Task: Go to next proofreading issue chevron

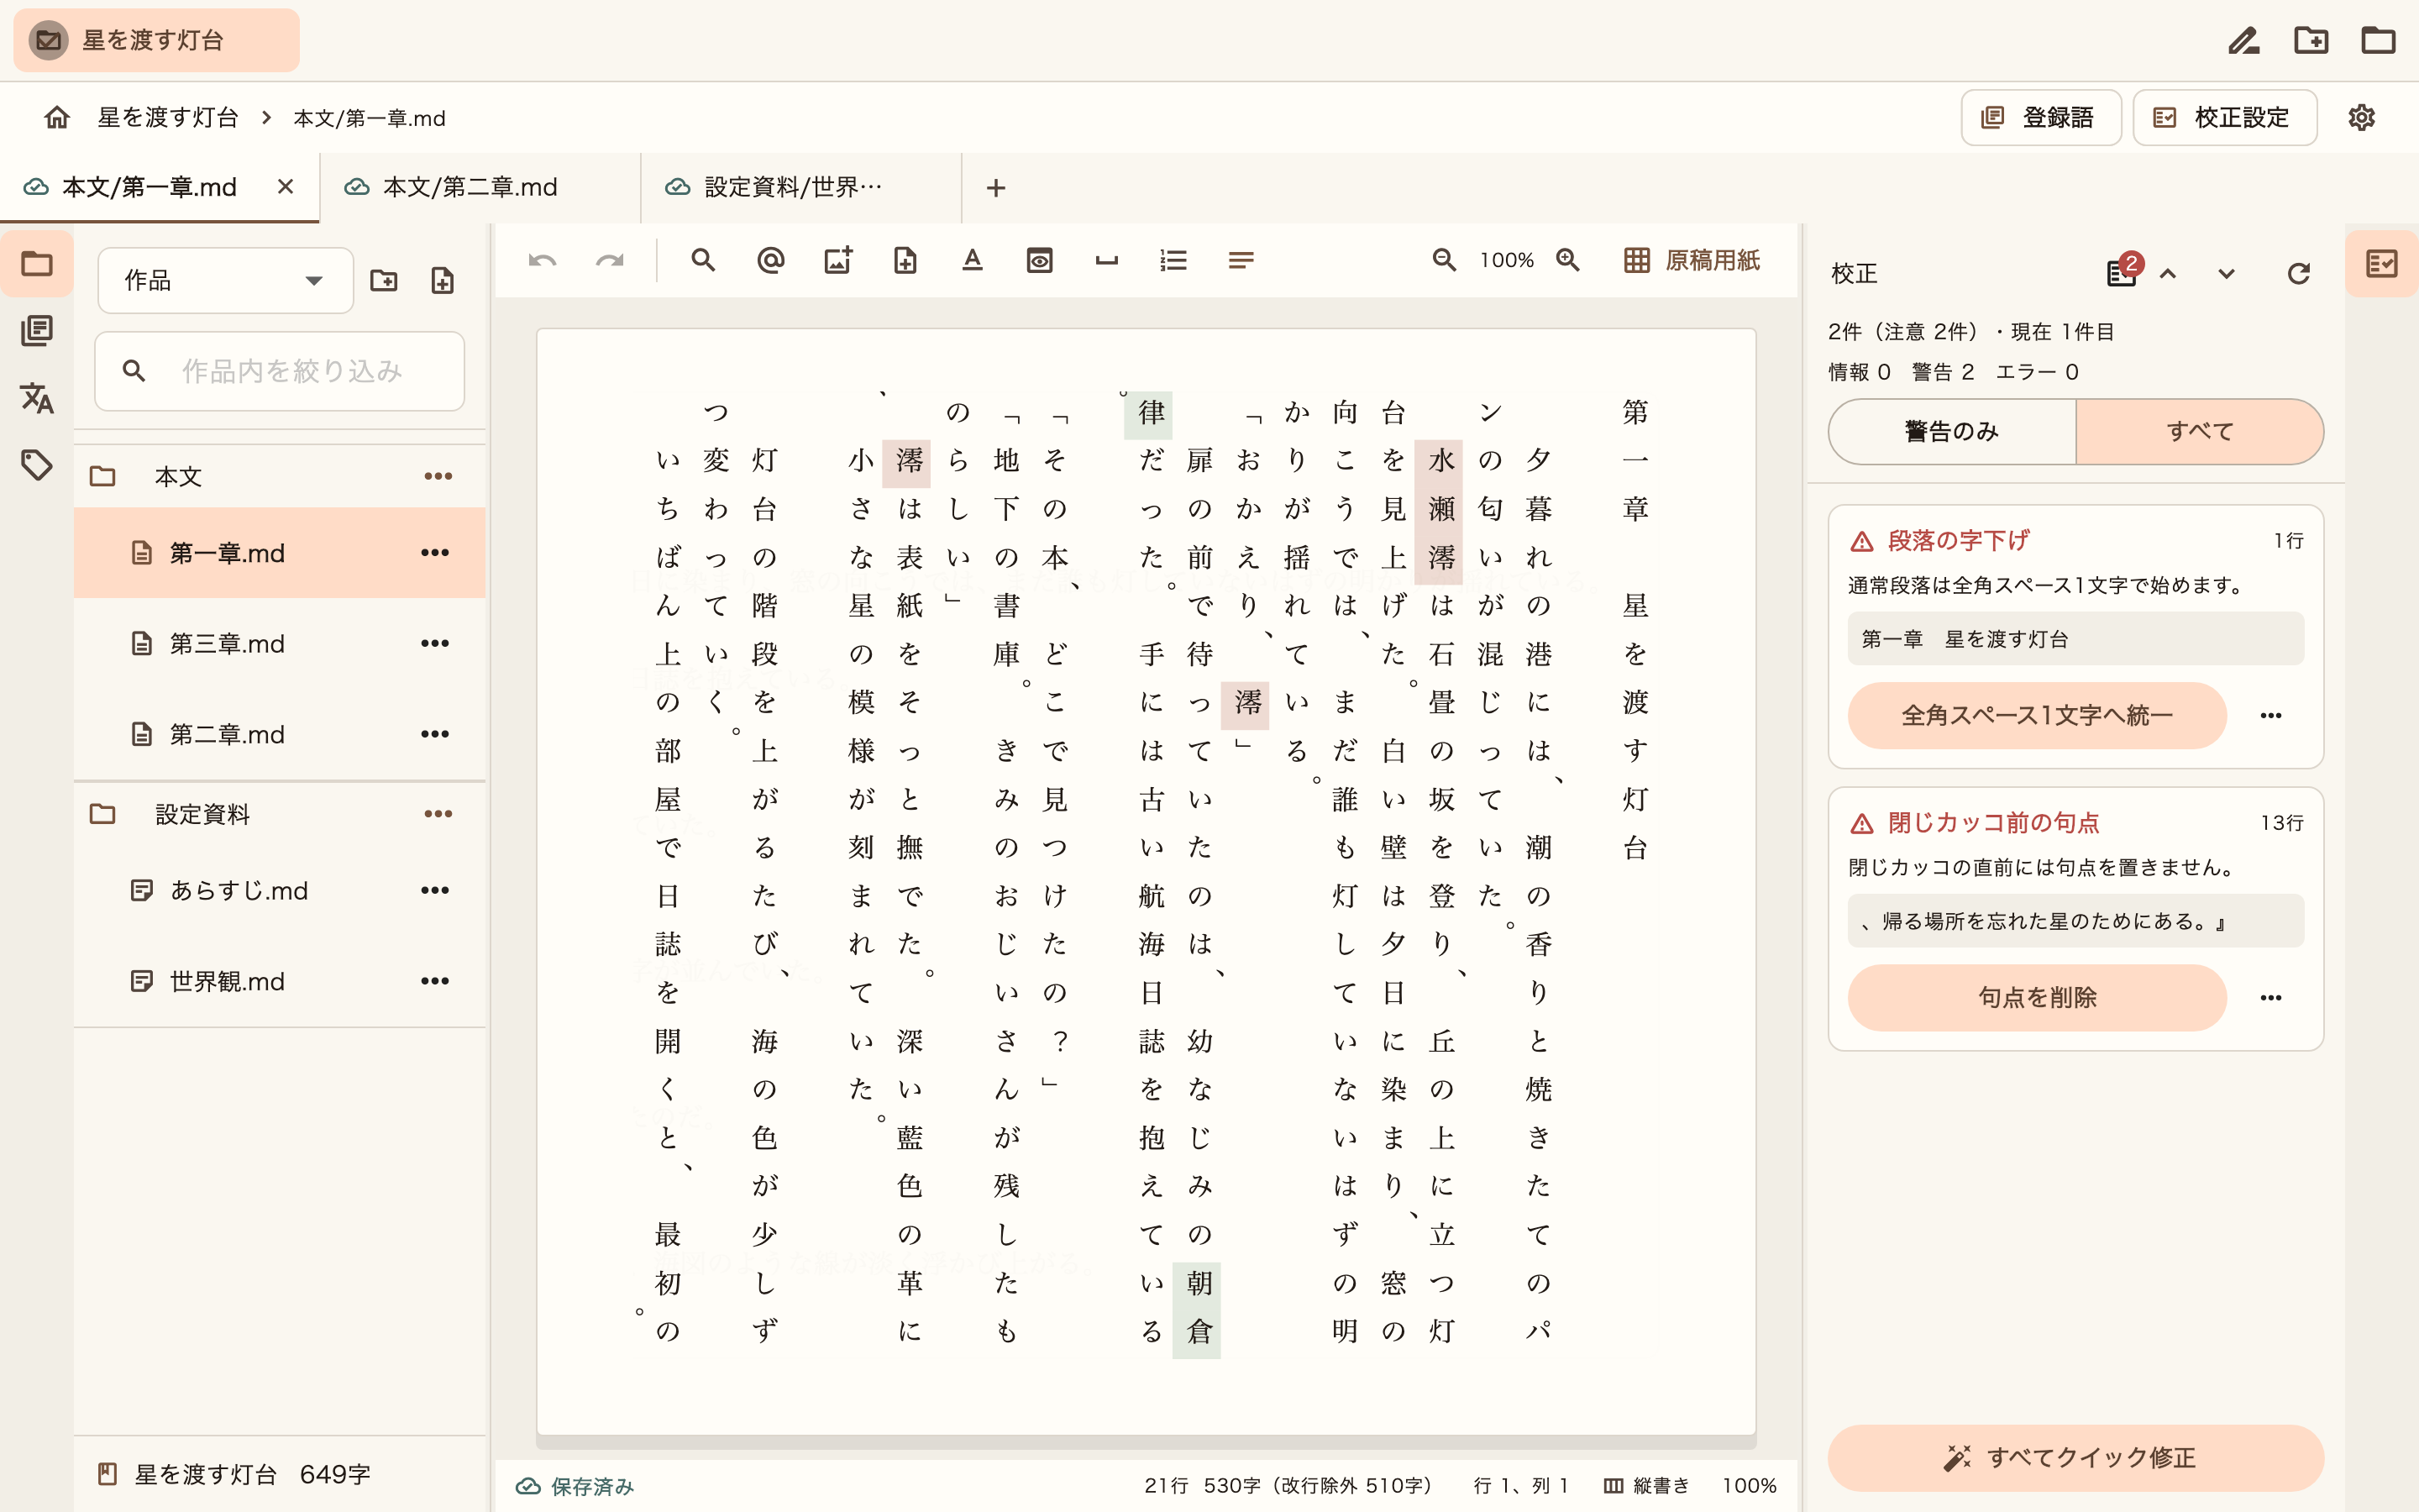Action: click(x=2226, y=274)
